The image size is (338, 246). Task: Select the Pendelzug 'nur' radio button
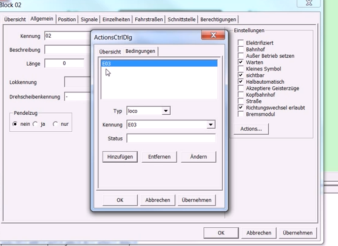click(x=55, y=124)
